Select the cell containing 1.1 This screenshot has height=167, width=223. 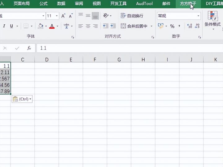(x=5, y=66)
